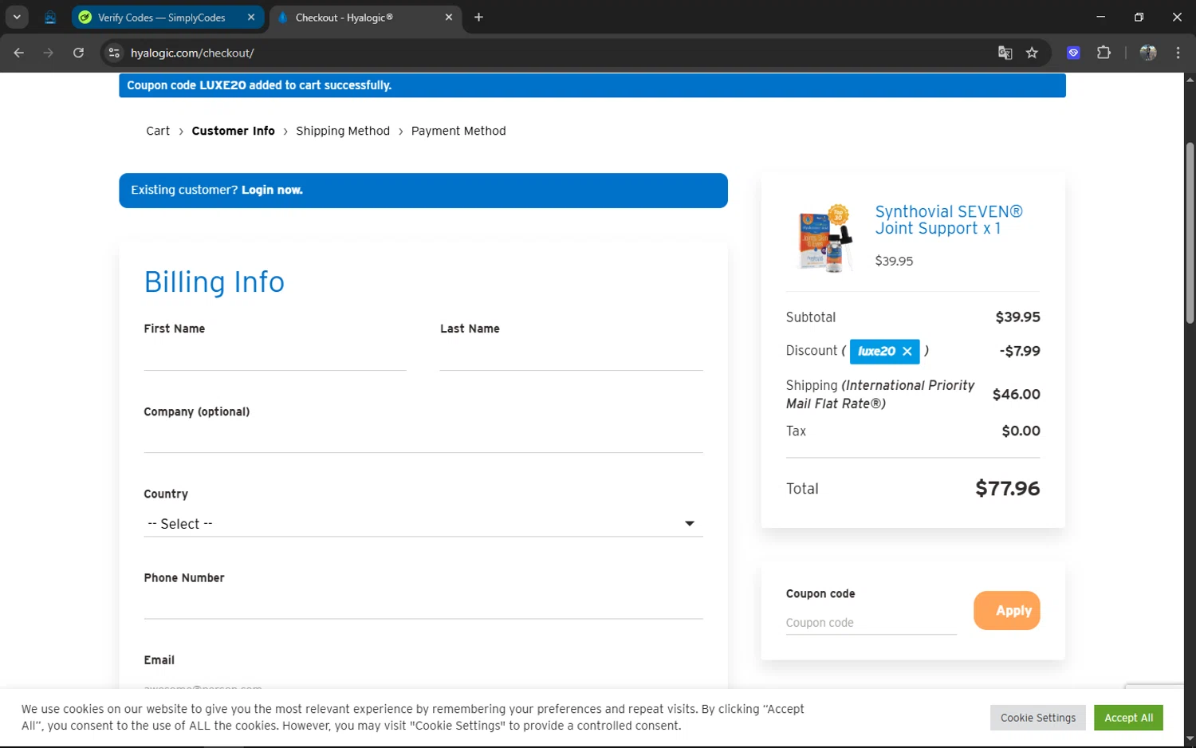Close the Verify Codes — SimplyCodes tab

click(251, 17)
